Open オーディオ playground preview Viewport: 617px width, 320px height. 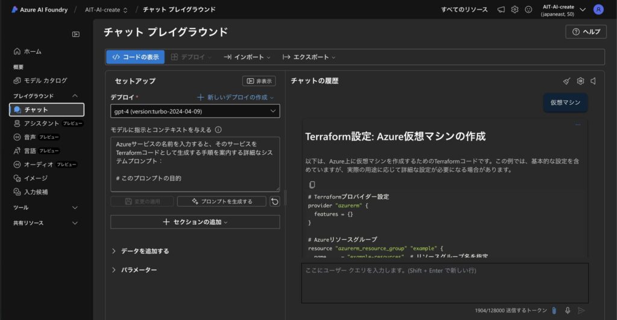[x=45, y=165]
